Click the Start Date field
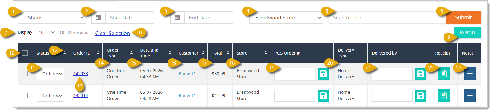This screenshot has height=112, width=492. 130,18
